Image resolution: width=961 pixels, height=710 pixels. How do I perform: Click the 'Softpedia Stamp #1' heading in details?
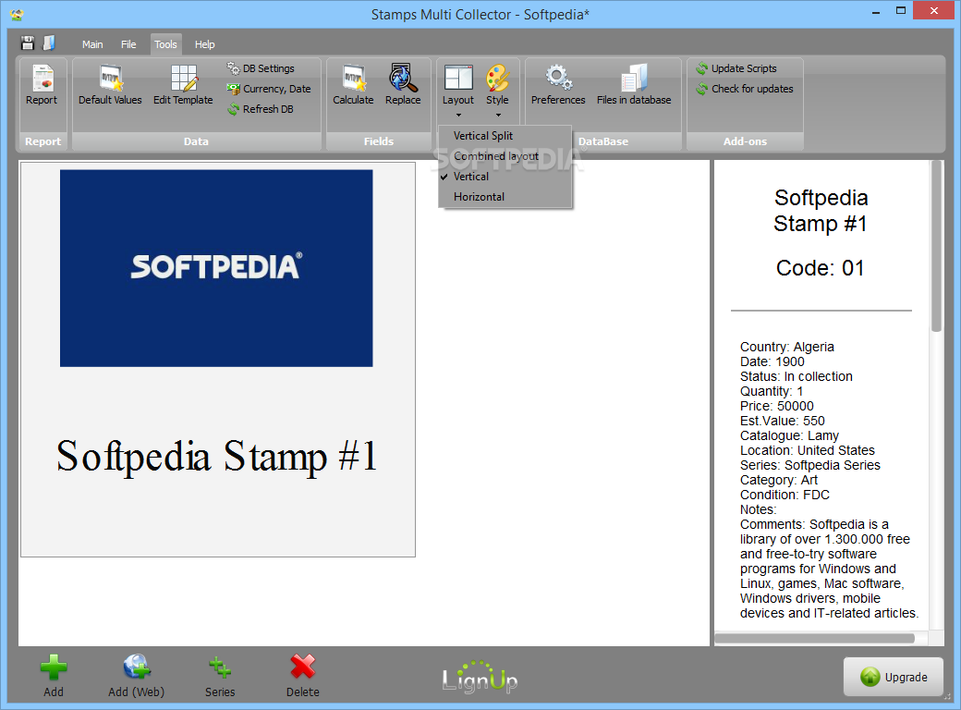tap(821, 210)
